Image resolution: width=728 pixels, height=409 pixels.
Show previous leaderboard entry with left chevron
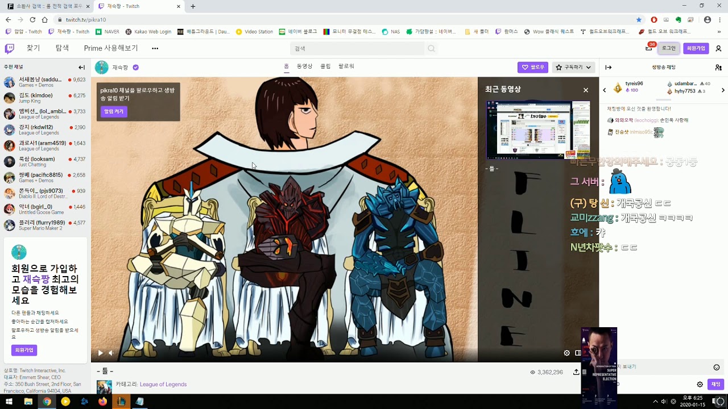605,90
